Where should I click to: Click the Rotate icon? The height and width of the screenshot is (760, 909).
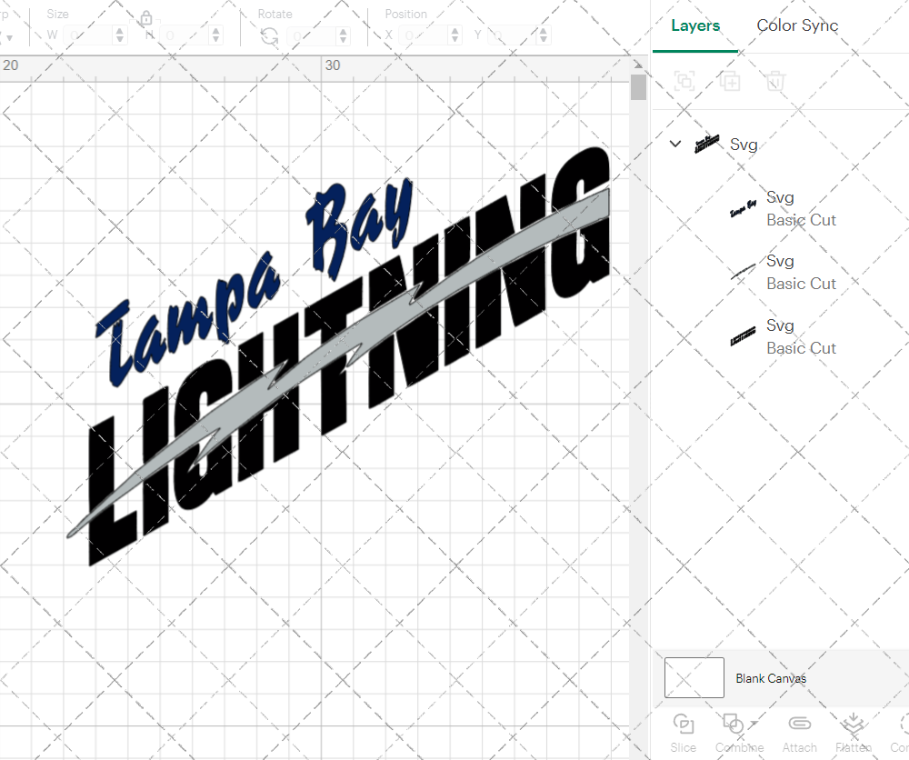point(269,36)
